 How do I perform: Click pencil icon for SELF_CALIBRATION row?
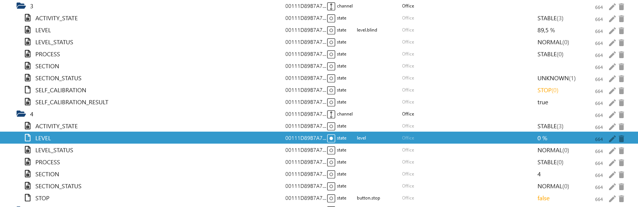[612, 91]
